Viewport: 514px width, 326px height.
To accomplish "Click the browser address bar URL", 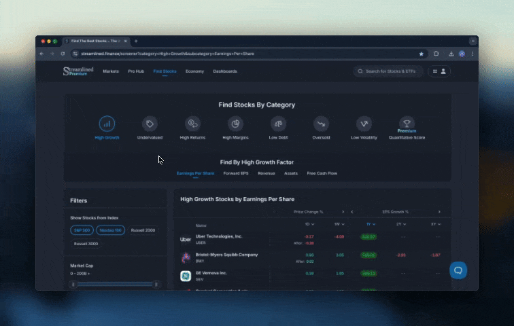I will (167, 54).
